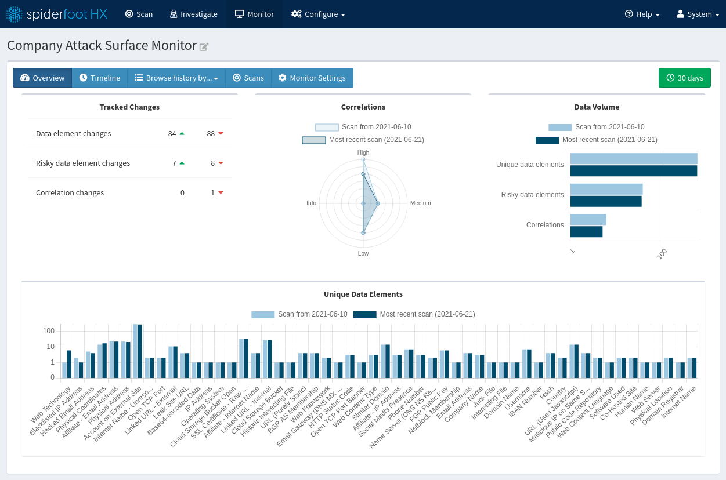
Task: Open the Help menu
Action: pyautogui.click(x=642, y=14)
